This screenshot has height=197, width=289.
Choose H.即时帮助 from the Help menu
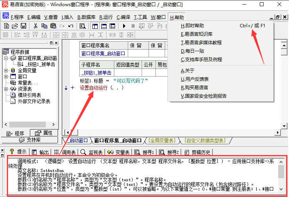221,26
